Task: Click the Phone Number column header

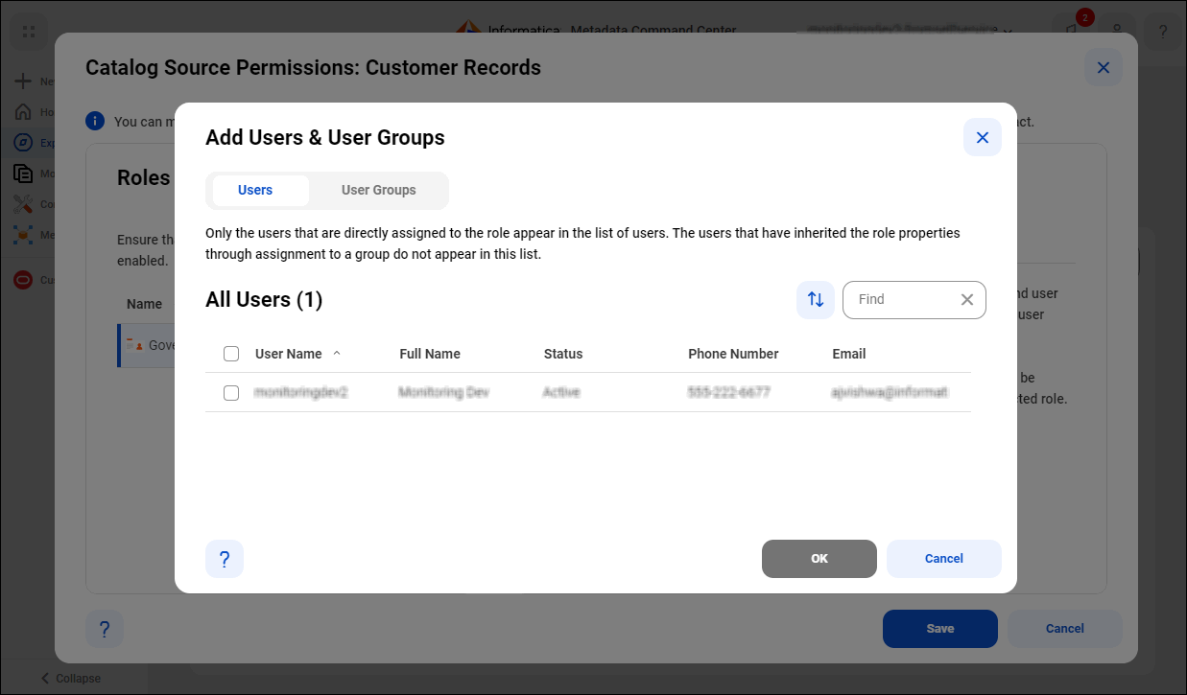Action: click(x=733, y=354)
